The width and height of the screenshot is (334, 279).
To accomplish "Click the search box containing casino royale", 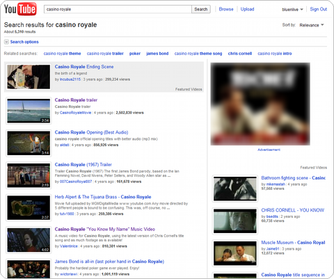I will click(x=118, y=9).
